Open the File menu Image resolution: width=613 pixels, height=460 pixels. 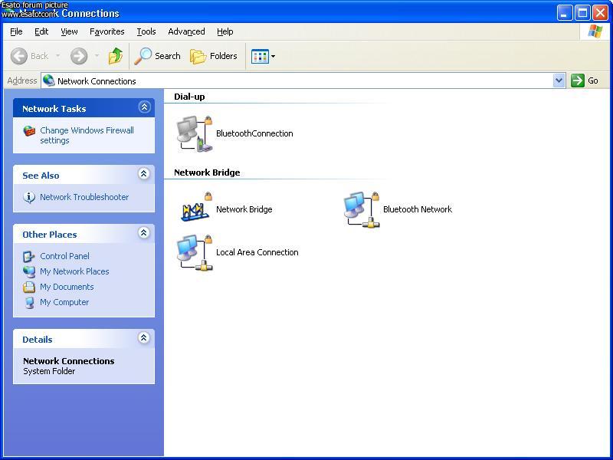click(x=16, y=31)
